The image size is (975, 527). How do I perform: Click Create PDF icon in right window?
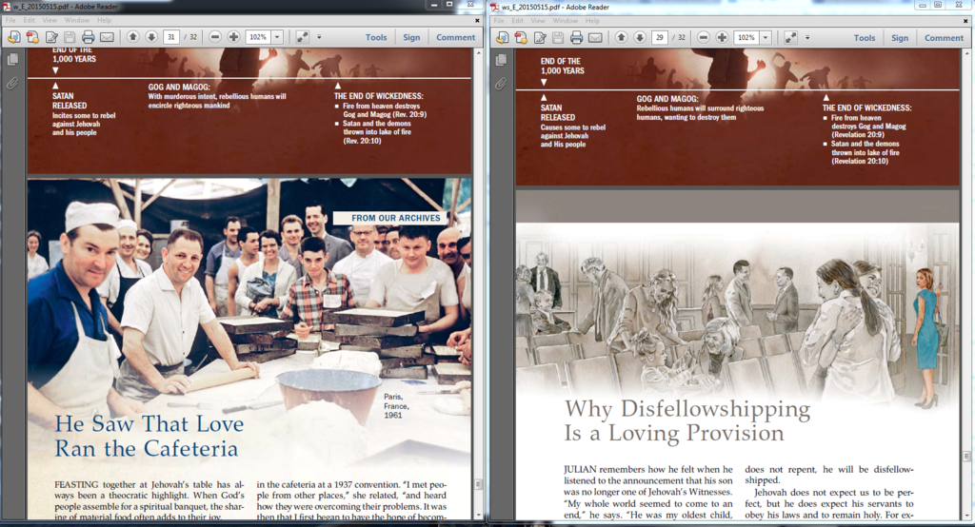coord(521,38)
